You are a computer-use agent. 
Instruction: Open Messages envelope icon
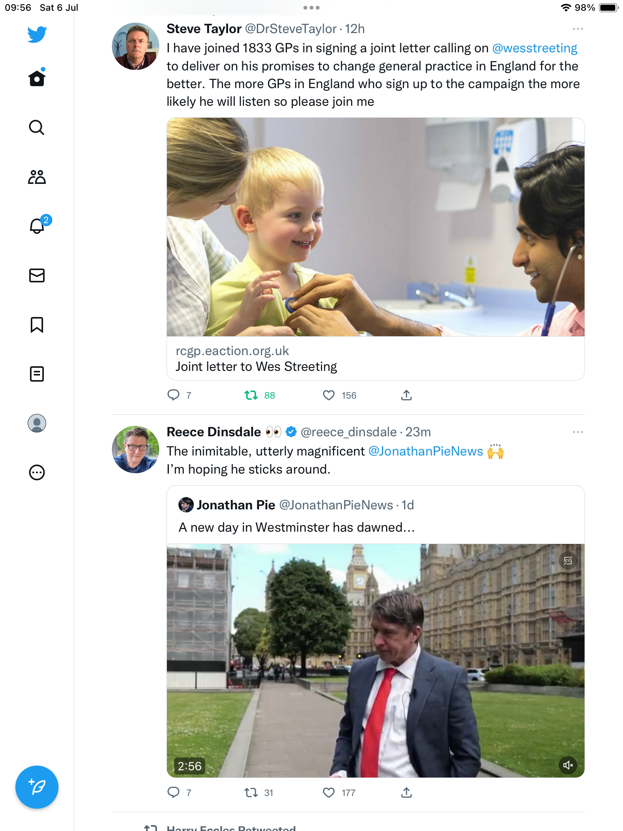coord(37,275)
